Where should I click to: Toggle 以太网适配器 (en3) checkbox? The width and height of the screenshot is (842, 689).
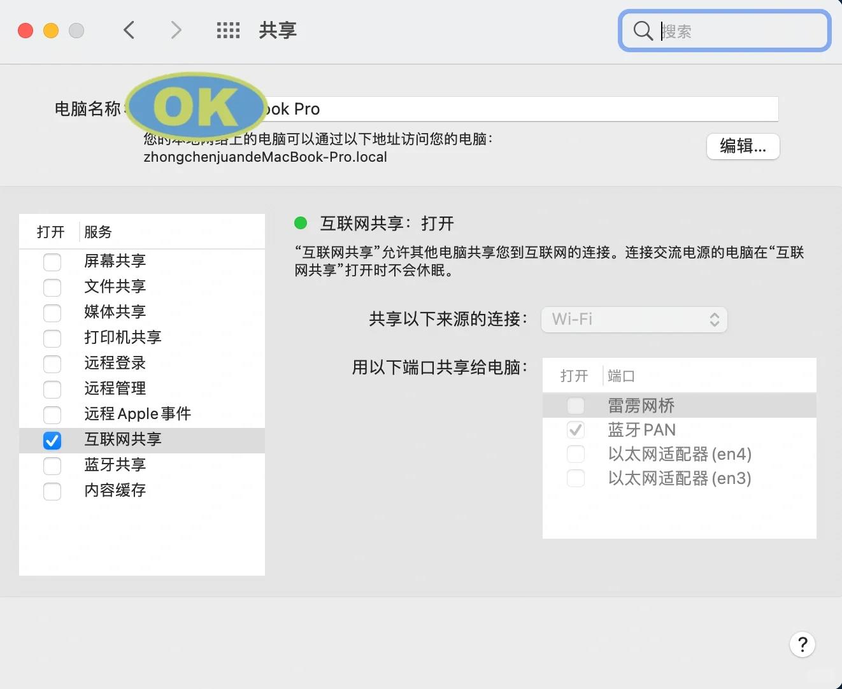click(x=576, y=478)
